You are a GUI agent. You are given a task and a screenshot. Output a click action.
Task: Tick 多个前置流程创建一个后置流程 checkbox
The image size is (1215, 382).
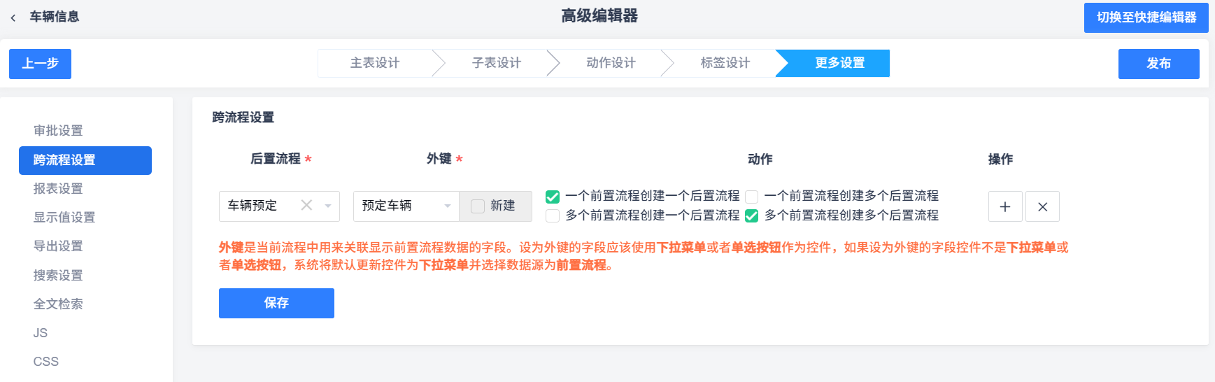click(x=553, y=215)
